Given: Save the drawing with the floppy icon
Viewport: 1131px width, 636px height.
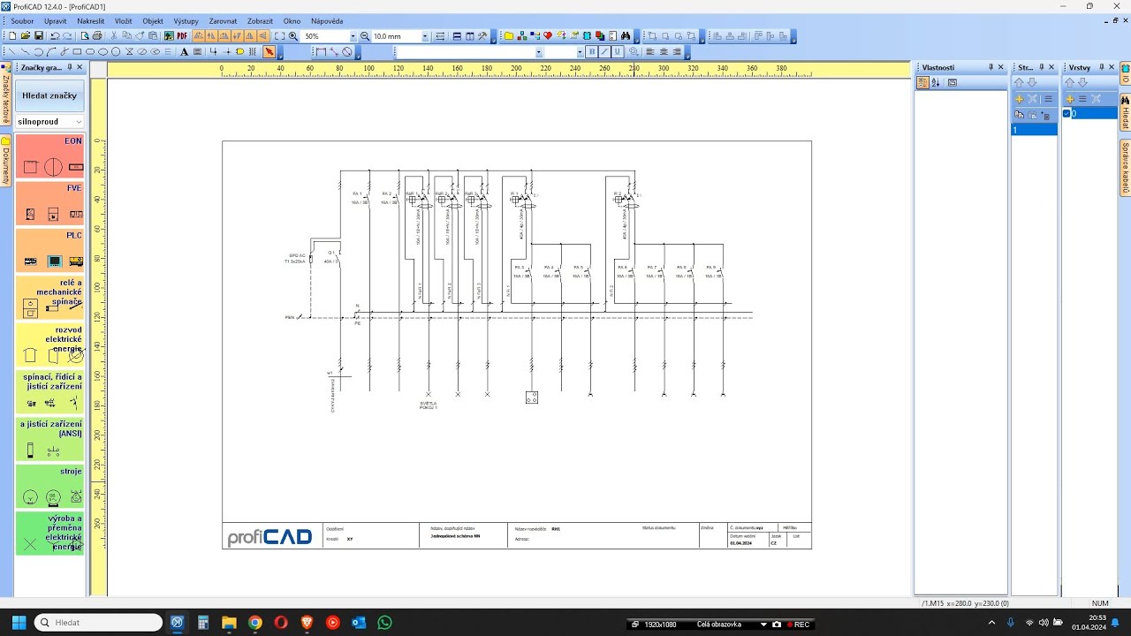Looking at the screenshot, I should [x=39, y=36].
